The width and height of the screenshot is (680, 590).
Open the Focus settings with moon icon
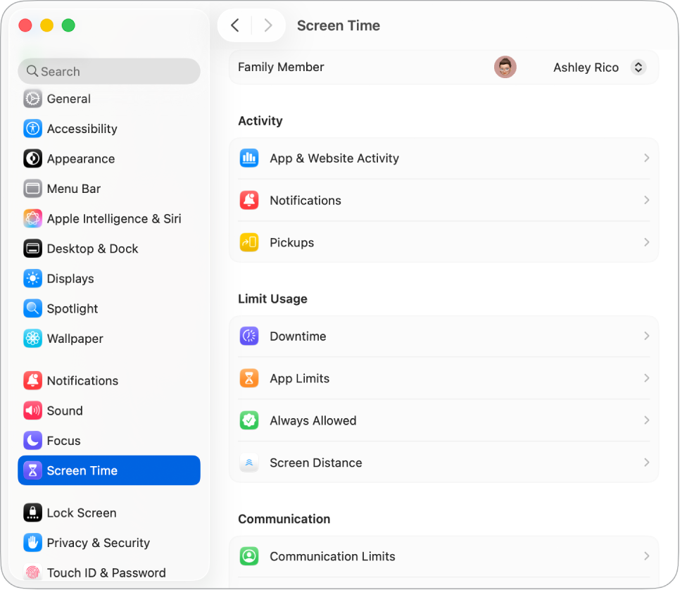(63, 440)
